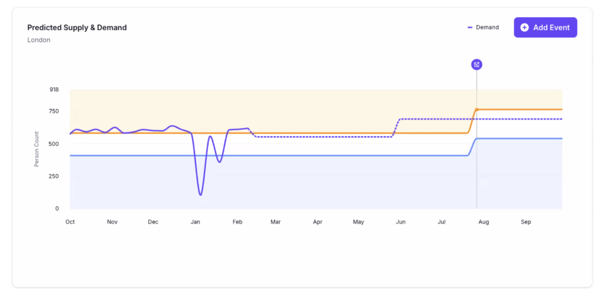Click the orange data point at event line
Image resolution: width=612 pixels, height=297 pixels.
point(477,110)
